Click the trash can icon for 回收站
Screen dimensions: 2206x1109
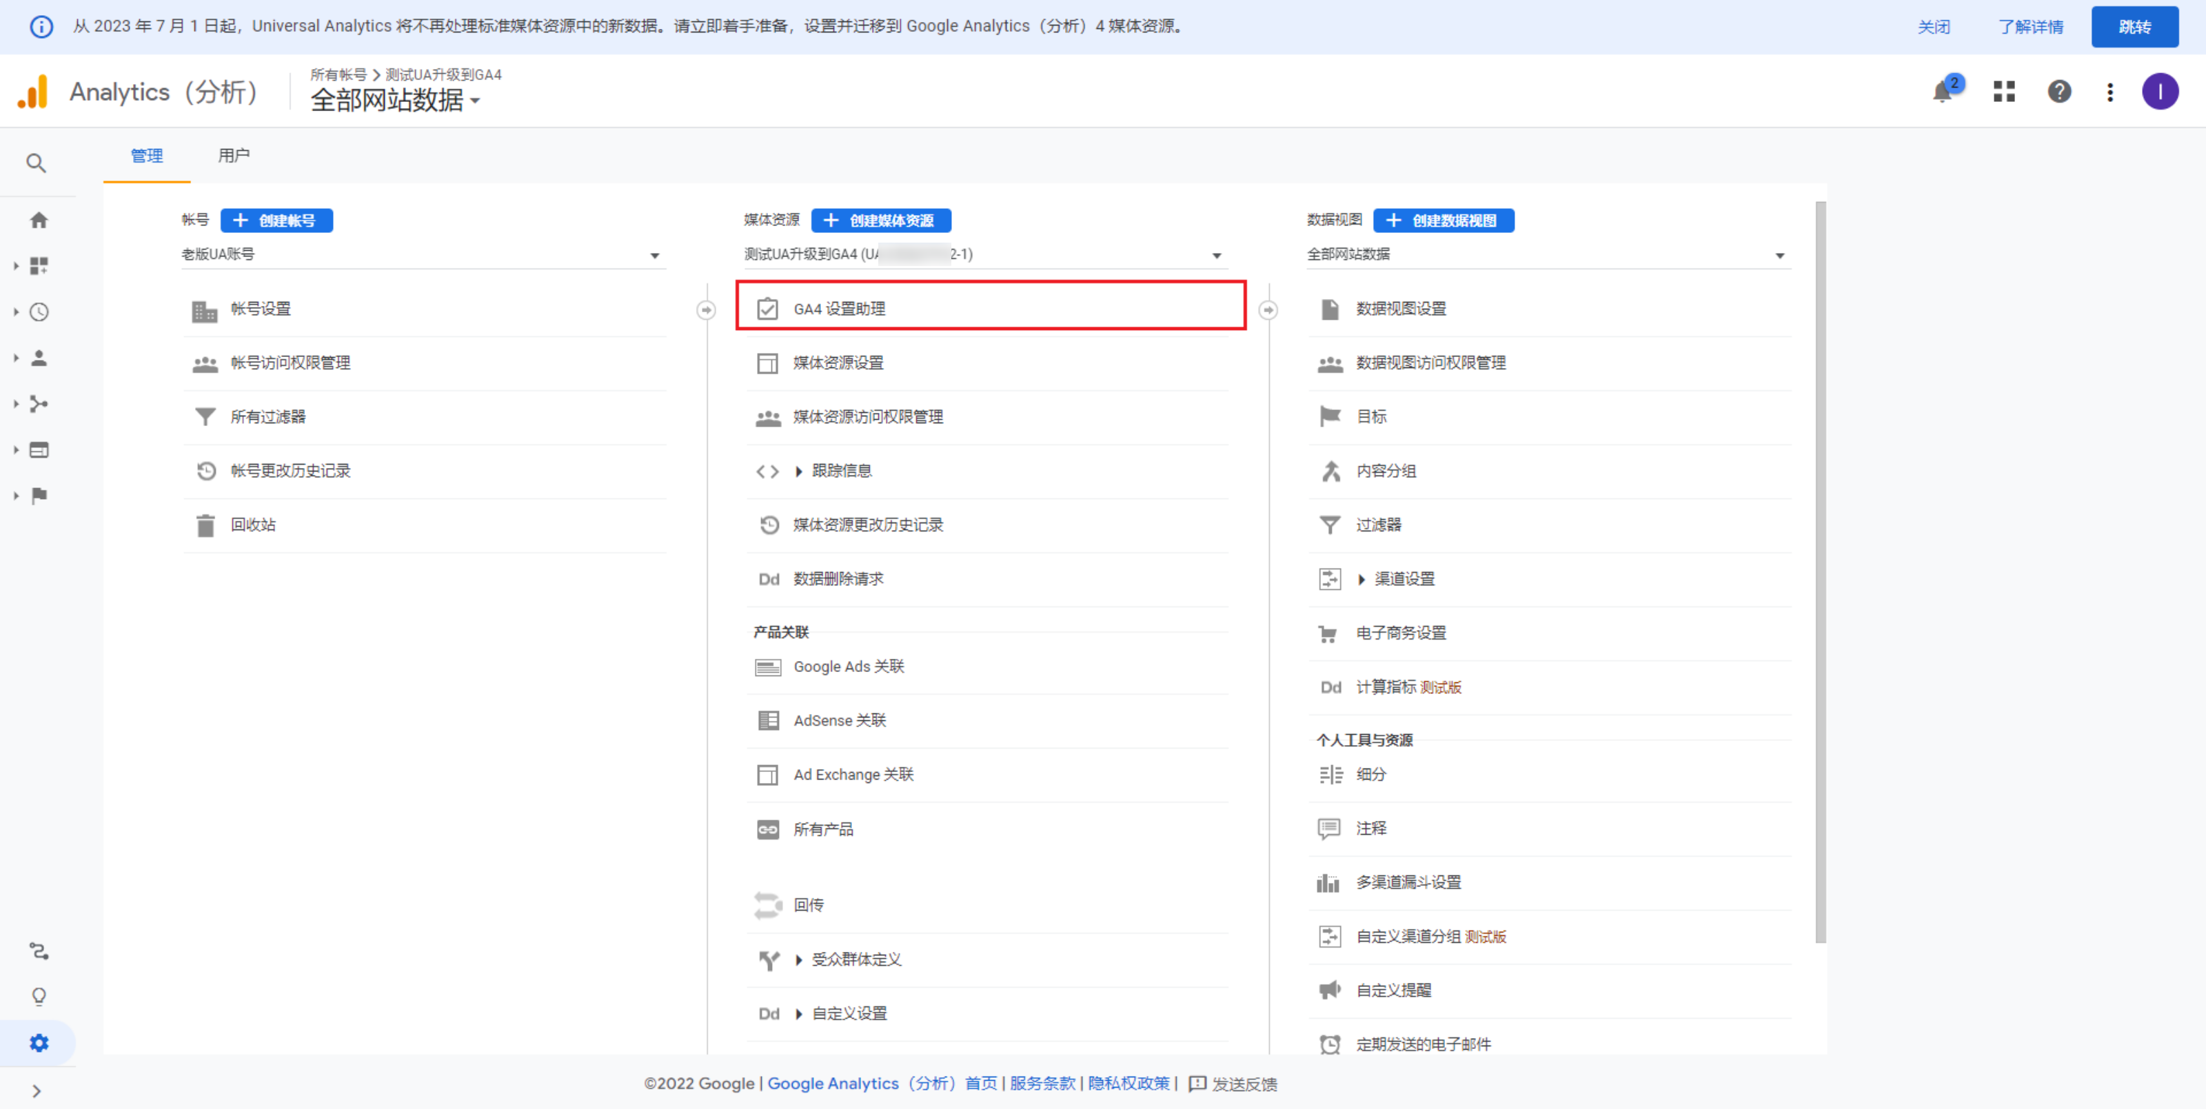[x=205, y=525]
